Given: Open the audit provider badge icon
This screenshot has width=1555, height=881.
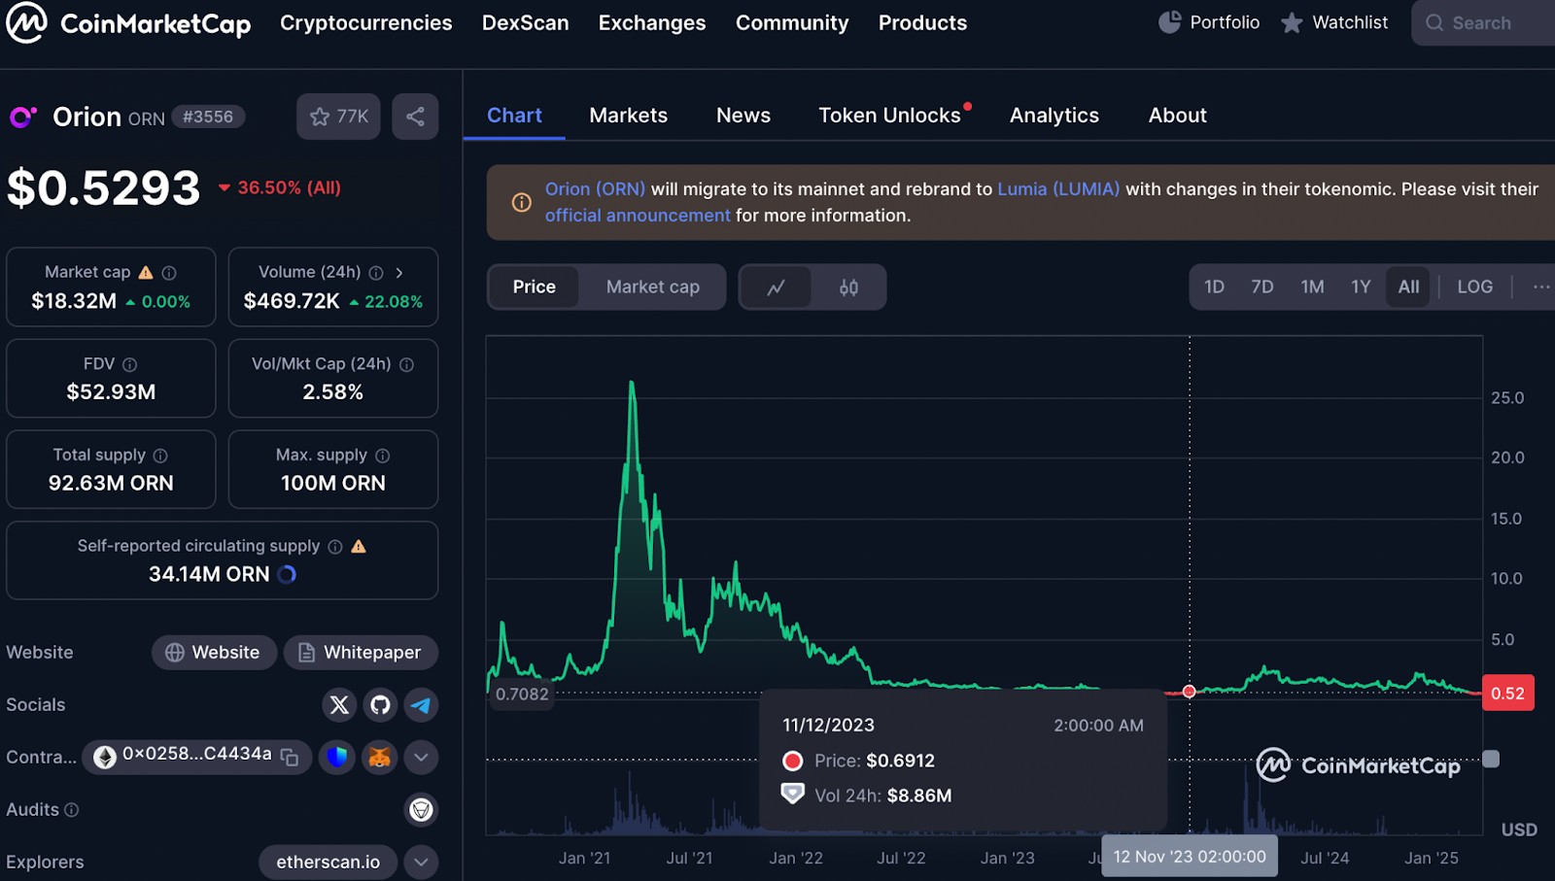Looking at the screenshot, I should [421, 810].
